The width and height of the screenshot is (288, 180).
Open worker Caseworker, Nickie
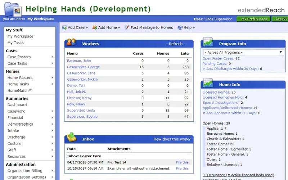pyautogui.click(x=82, y=79)
